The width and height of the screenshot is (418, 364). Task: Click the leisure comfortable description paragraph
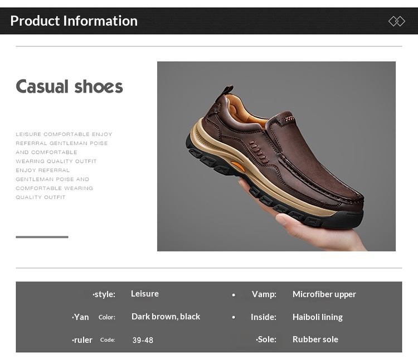coord(64,166)
